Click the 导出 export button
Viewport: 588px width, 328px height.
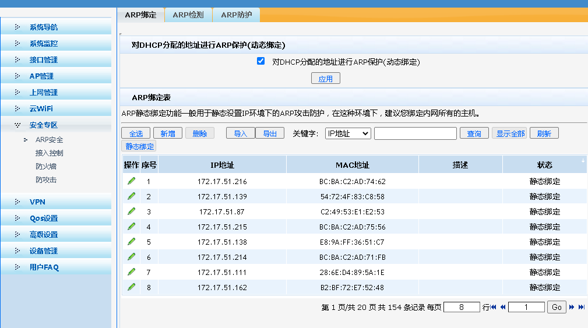(x=270, y=133)
